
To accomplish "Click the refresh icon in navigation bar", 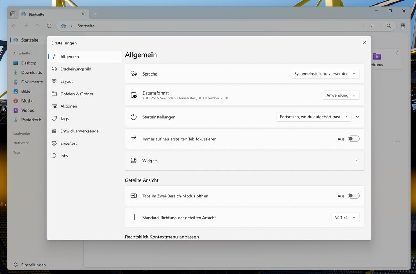I will [x=49, y=26].
